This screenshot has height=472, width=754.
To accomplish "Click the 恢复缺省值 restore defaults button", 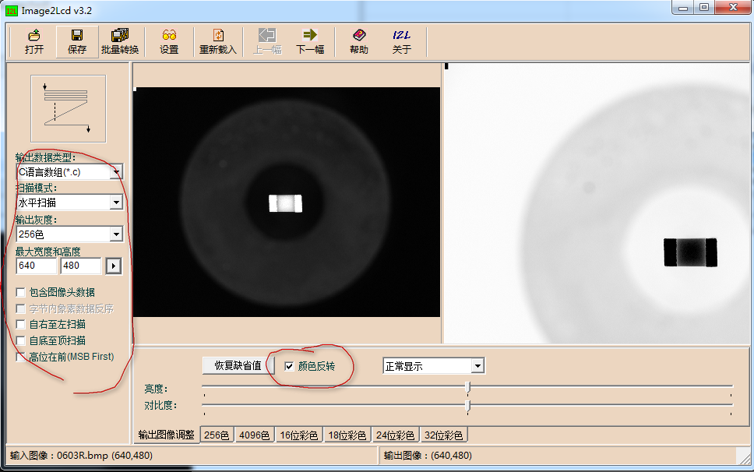I will [239, 365].
